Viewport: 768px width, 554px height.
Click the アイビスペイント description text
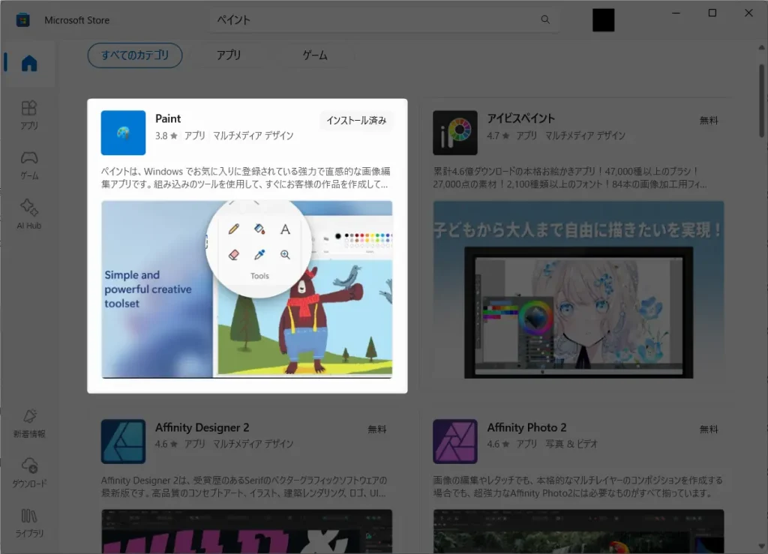pyautogui.click(x=570, y=178)
